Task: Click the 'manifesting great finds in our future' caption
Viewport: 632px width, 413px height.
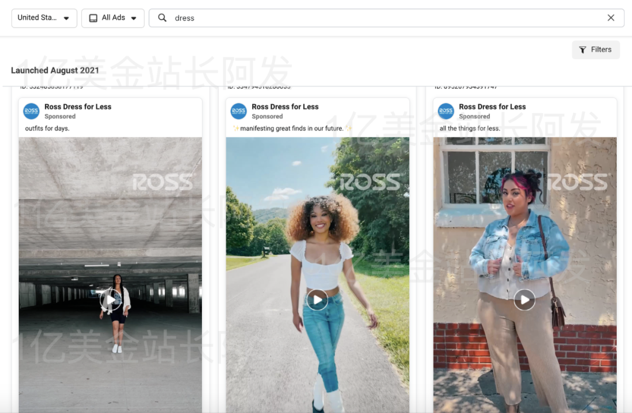Action: (x=292, y=129)
